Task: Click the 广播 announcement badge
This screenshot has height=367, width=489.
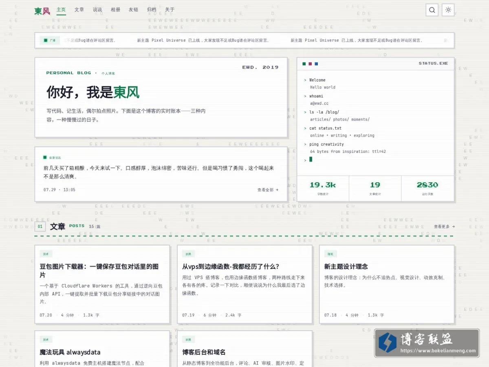Action: pos(49,40)
